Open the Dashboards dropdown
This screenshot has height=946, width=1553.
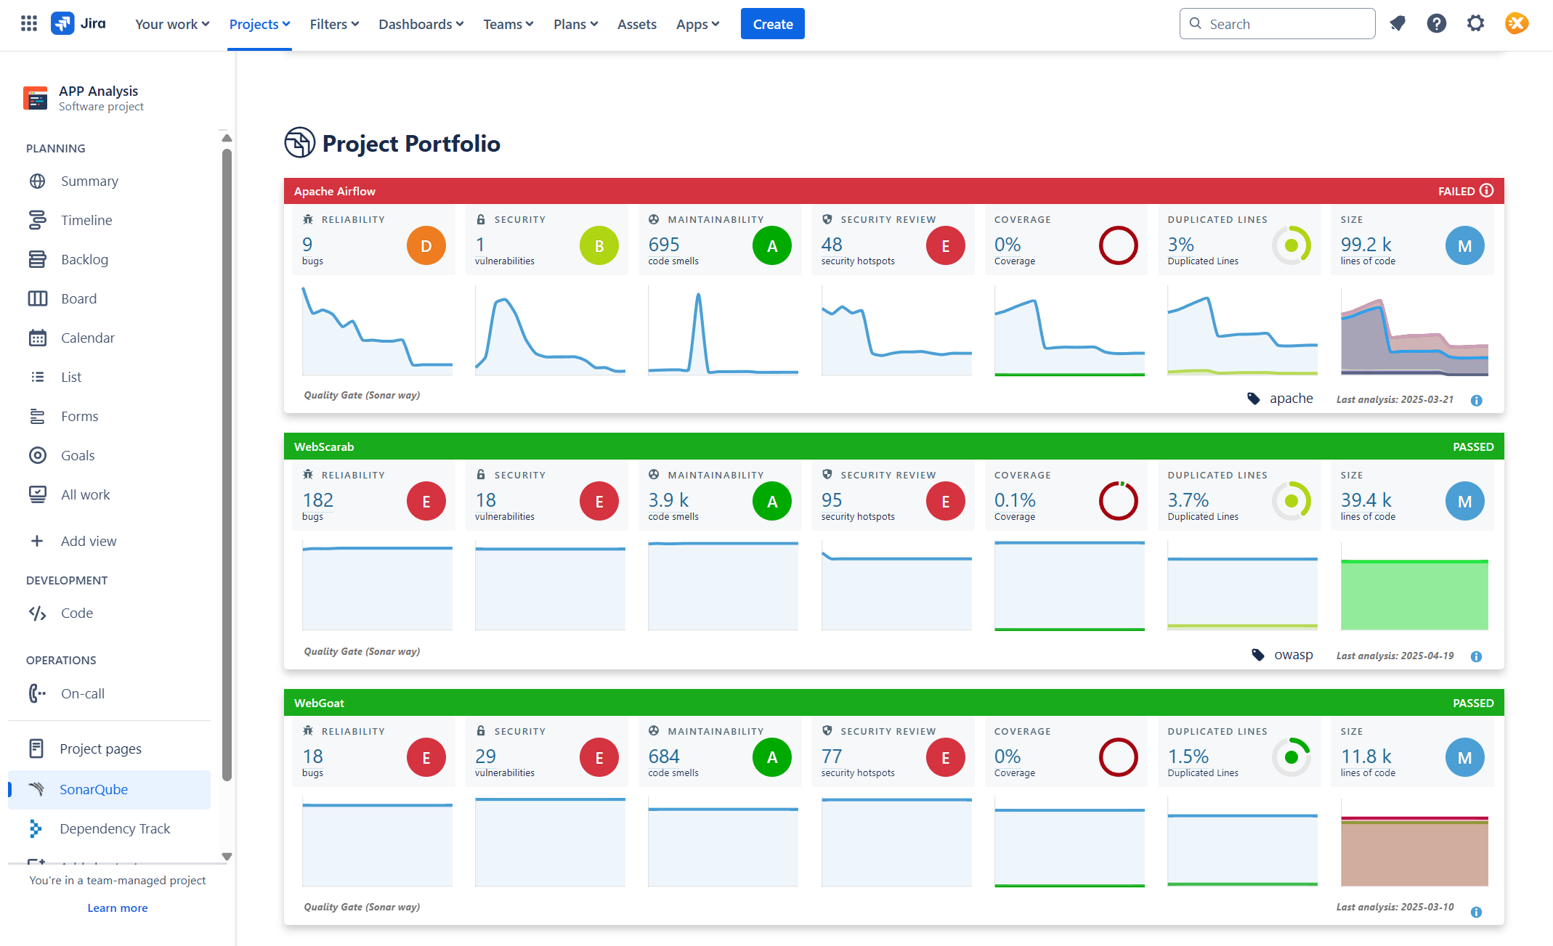421,23
